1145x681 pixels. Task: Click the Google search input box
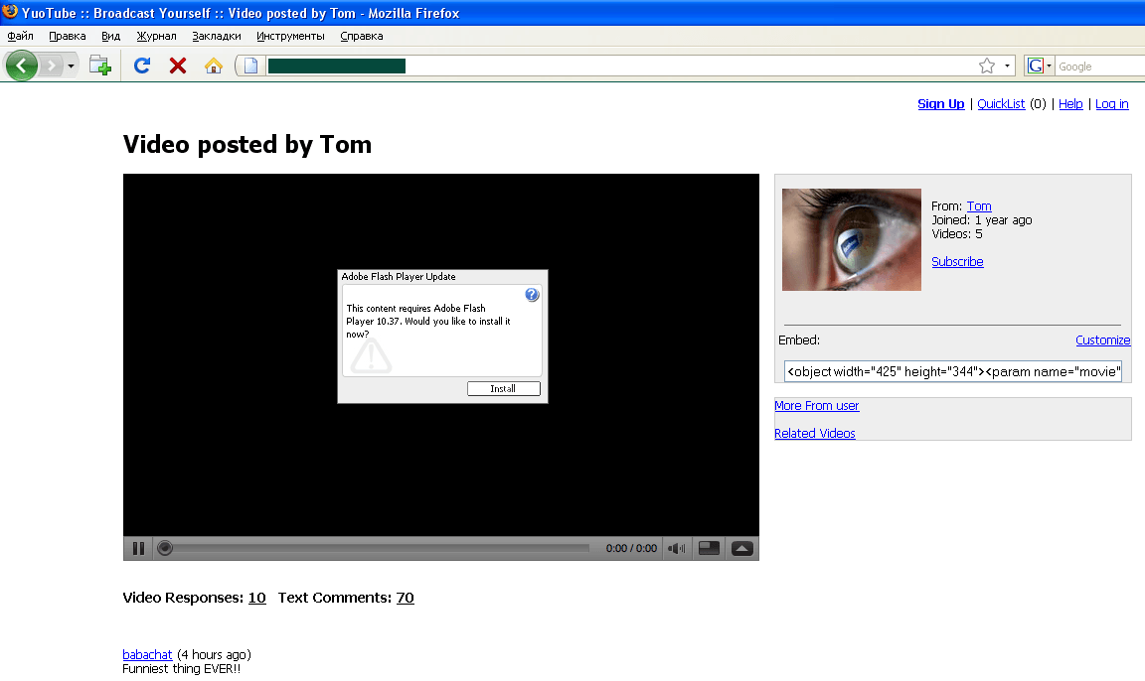[1099, 67]
